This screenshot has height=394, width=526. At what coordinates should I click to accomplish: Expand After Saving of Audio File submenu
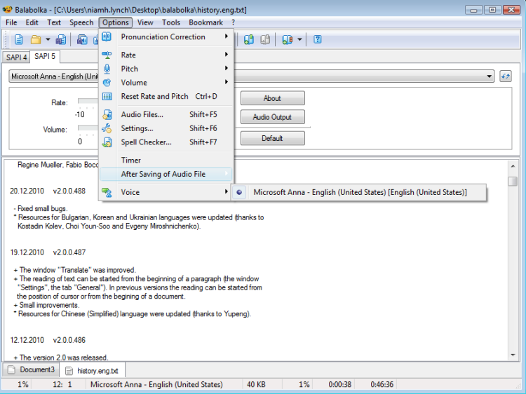[x=227, y=173]
